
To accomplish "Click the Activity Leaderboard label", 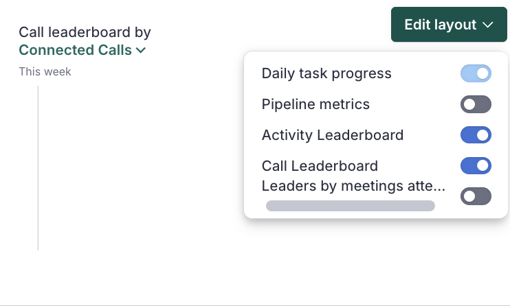I will coord(333,135).
